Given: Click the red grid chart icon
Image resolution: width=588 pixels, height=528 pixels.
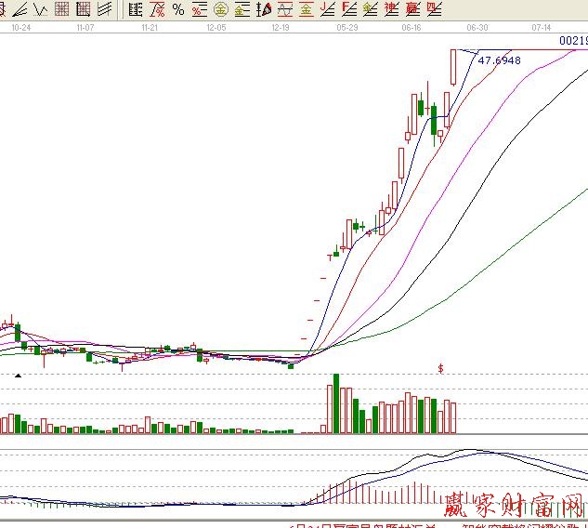Looking at the screenshot, I should [x=61, y=10].
